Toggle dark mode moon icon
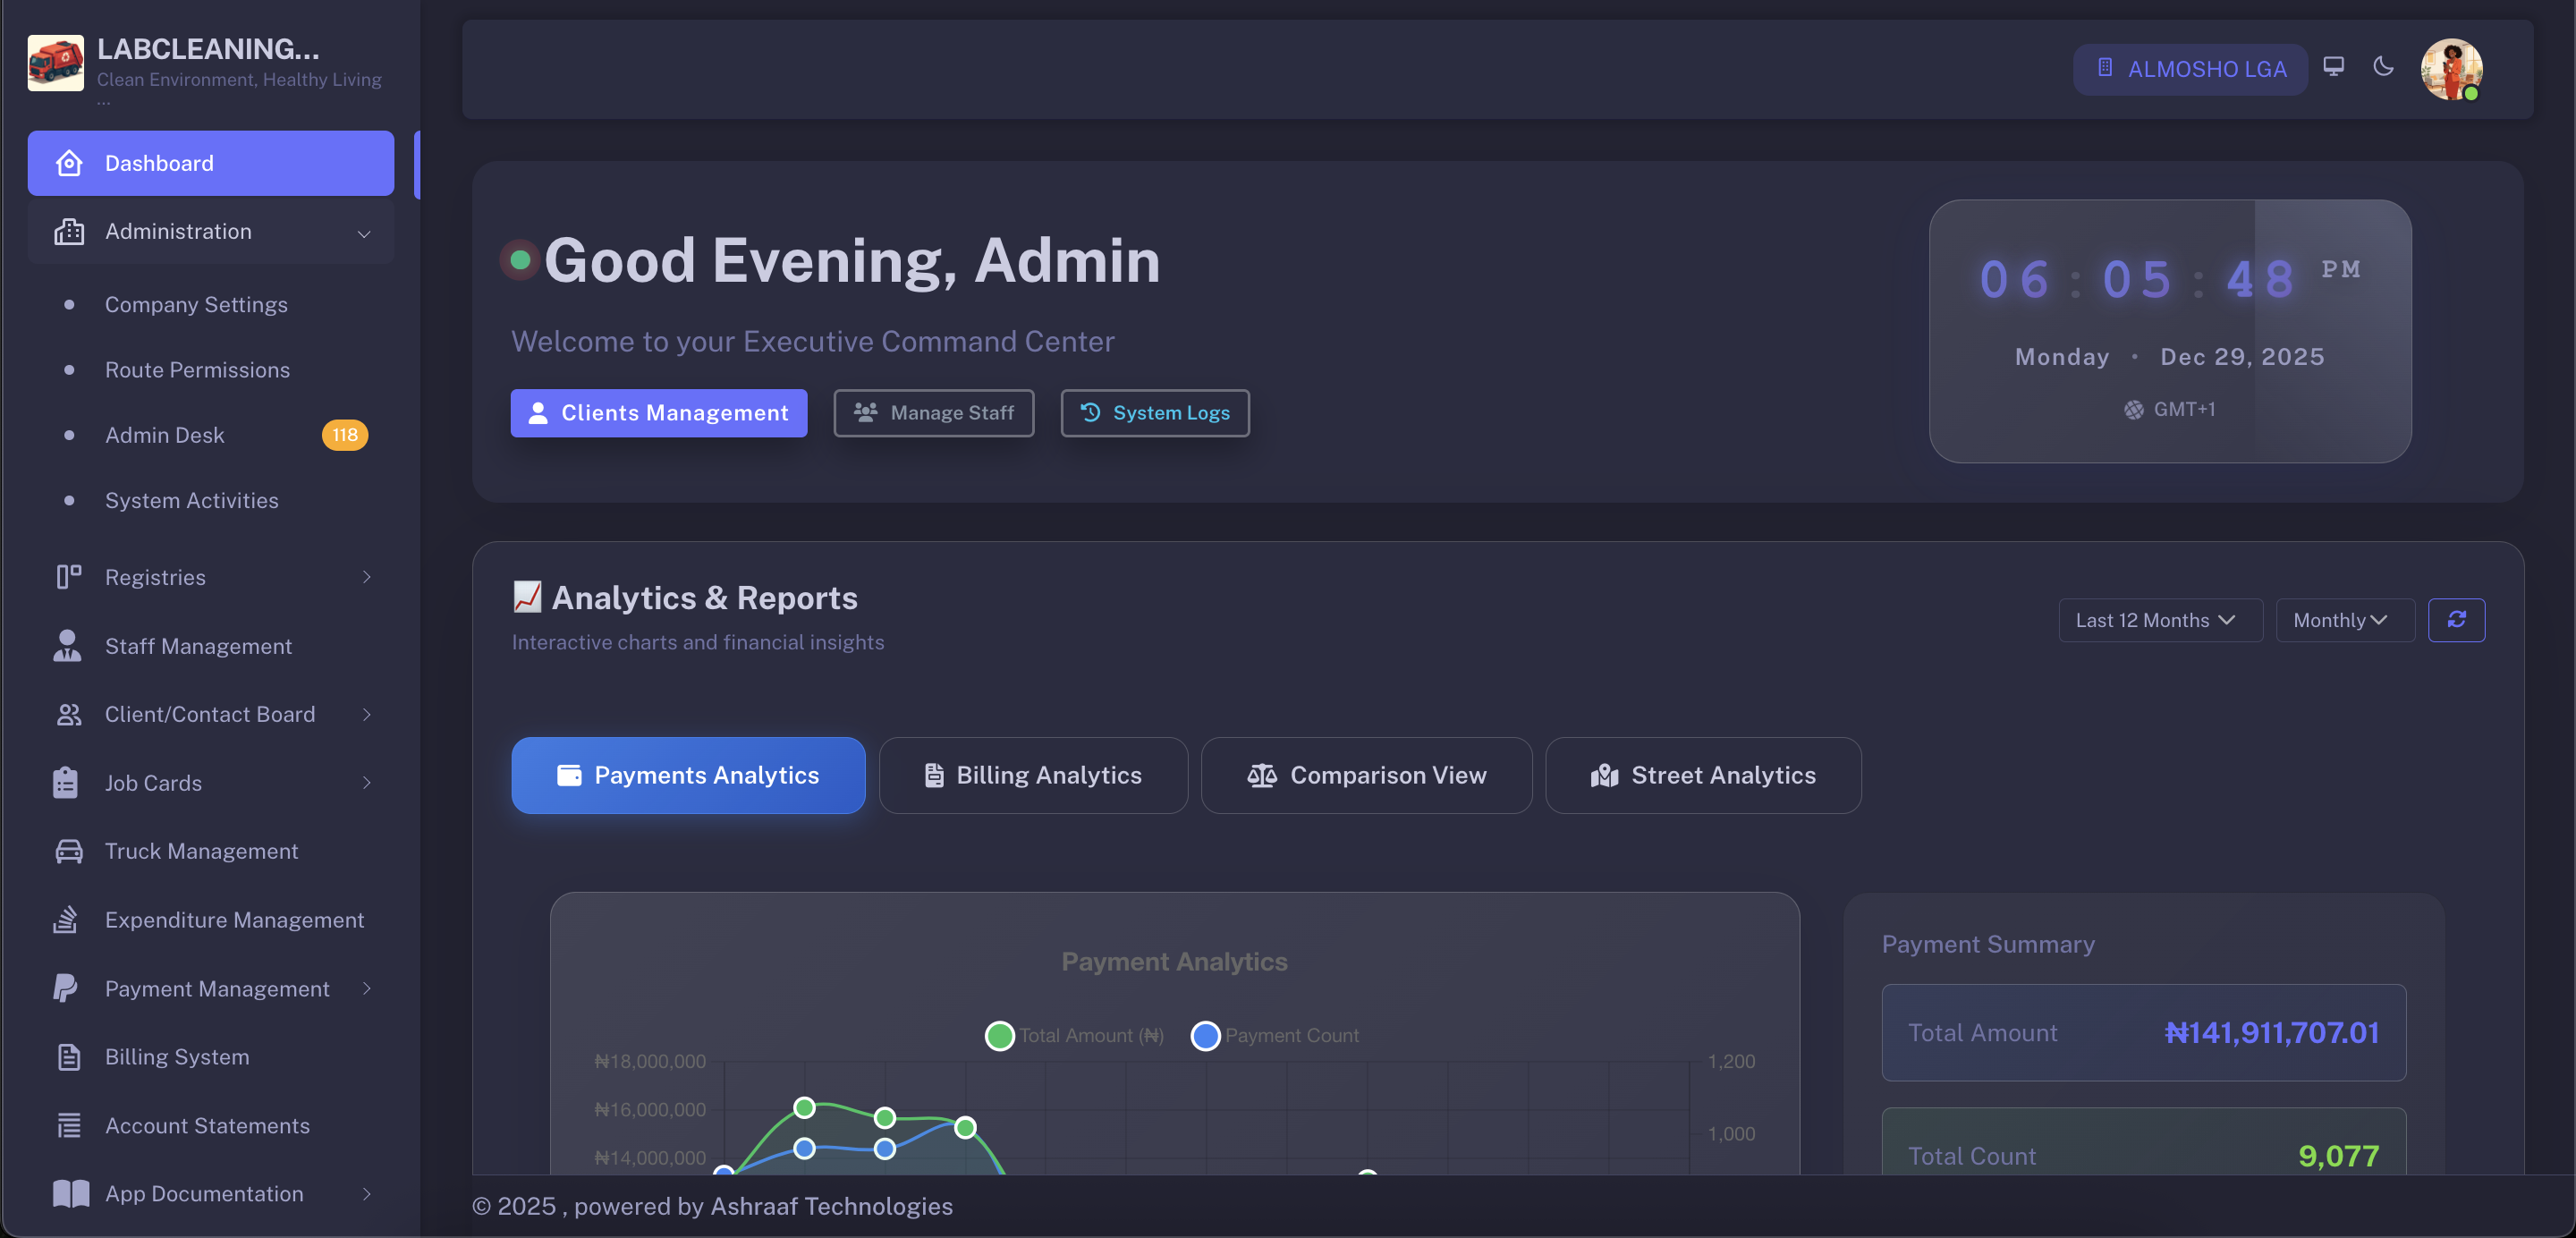Image resolution: width=2576 pixels, height=1238 pixels. 2383,66
